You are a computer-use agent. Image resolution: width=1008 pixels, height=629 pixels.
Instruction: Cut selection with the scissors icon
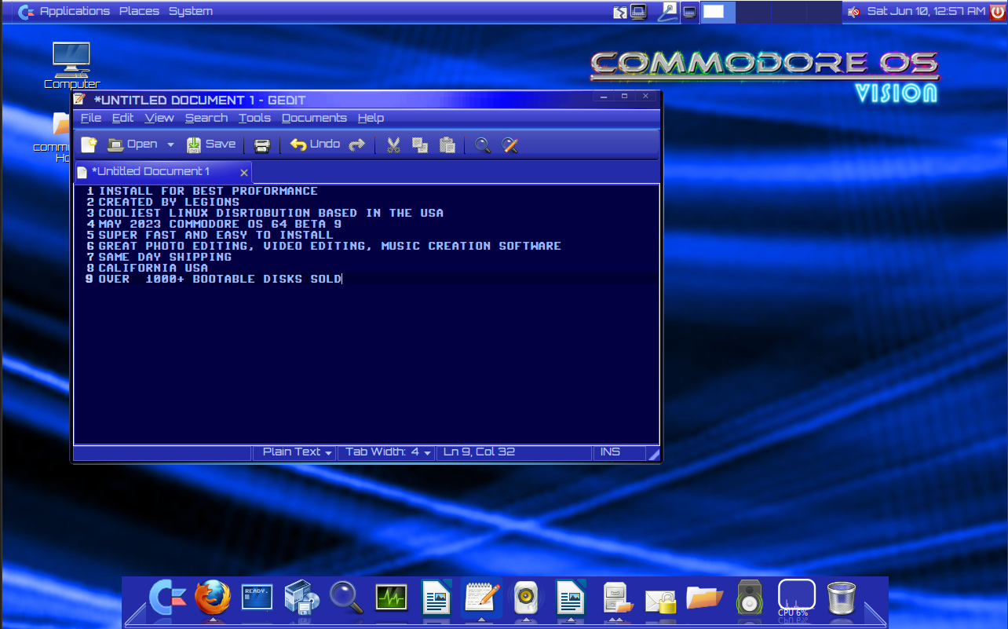point(393,145)
